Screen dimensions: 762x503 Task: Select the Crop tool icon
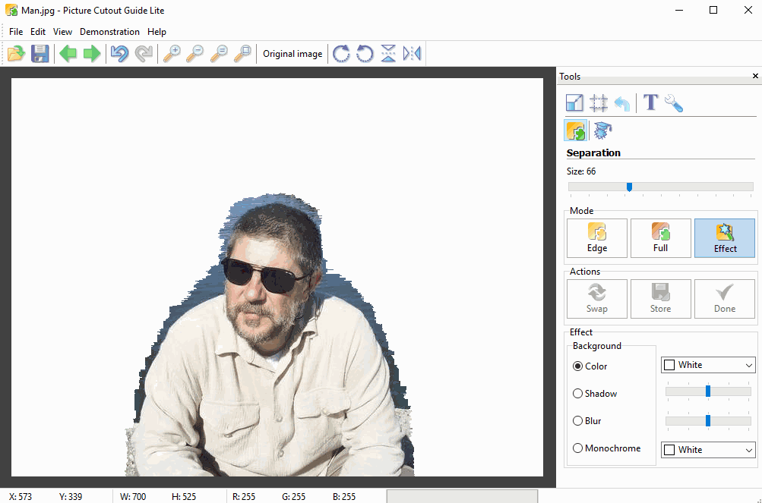coord(599,103)
